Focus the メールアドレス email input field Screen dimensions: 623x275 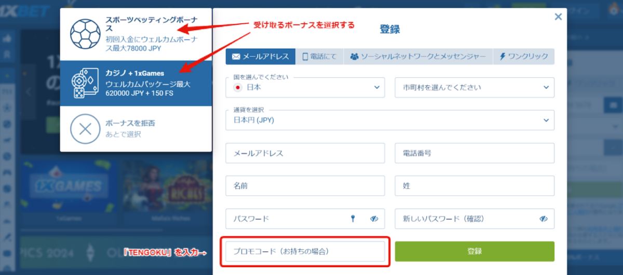pos(305,153)
